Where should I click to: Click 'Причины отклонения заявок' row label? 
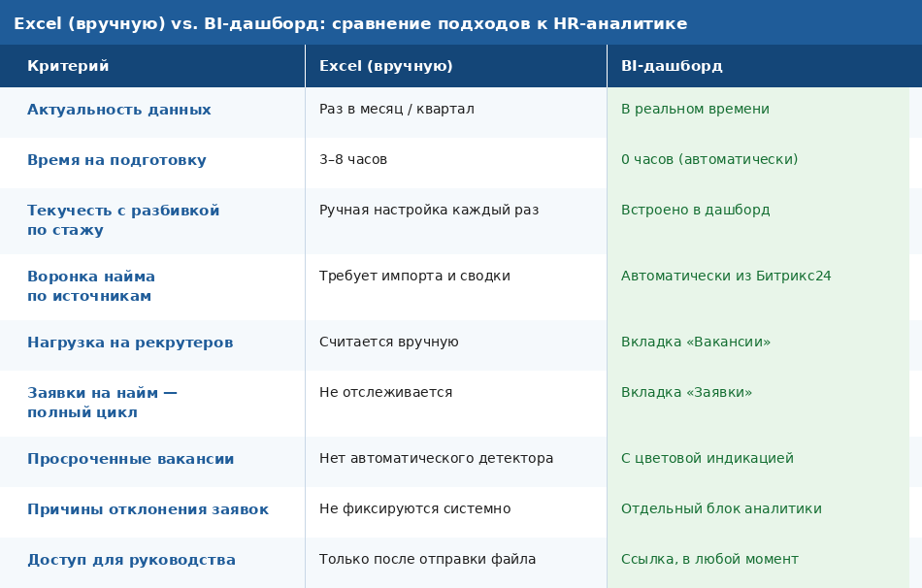(x=148, y=509)
